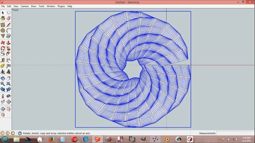Activate the Orbit camera tool

3,78
